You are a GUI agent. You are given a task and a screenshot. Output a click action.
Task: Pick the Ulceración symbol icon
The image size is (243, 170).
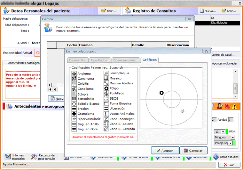tap(106, 109)
